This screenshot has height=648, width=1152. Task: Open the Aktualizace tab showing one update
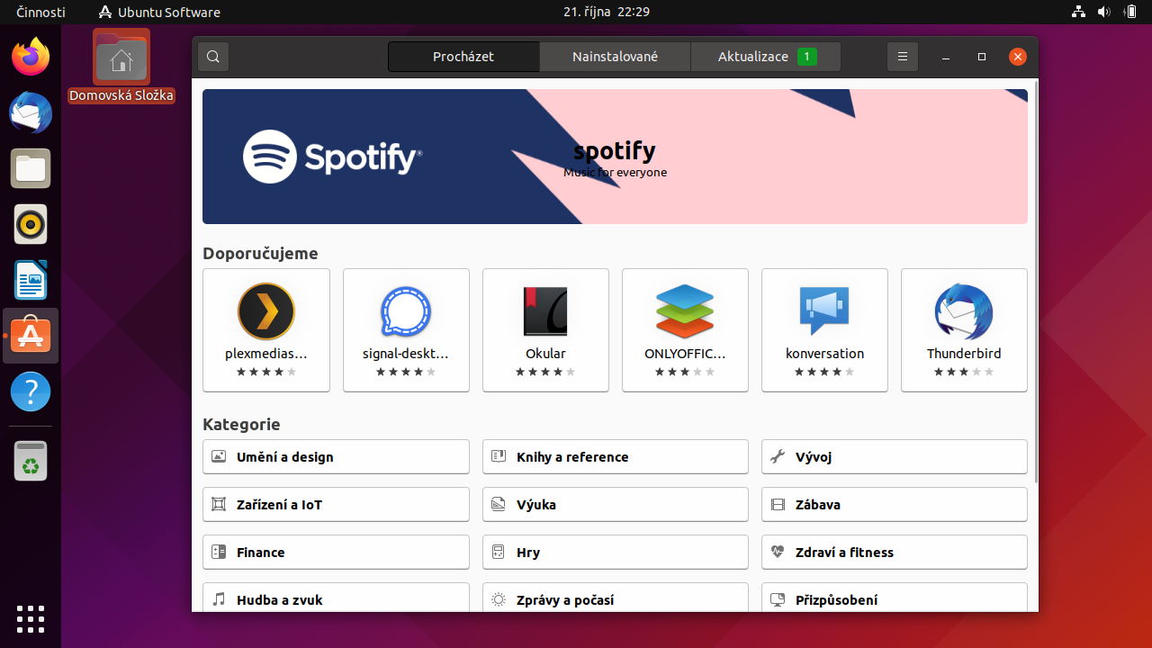765,56
